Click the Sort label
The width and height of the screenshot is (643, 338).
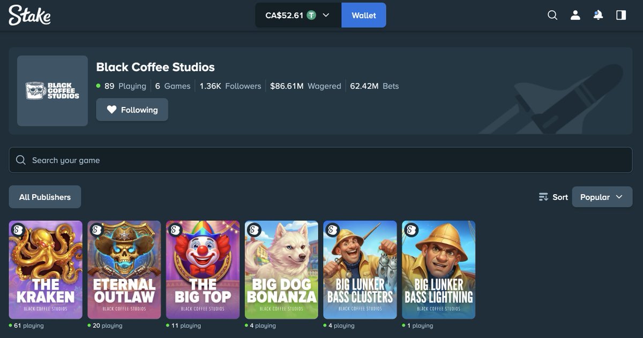[560, 197]
